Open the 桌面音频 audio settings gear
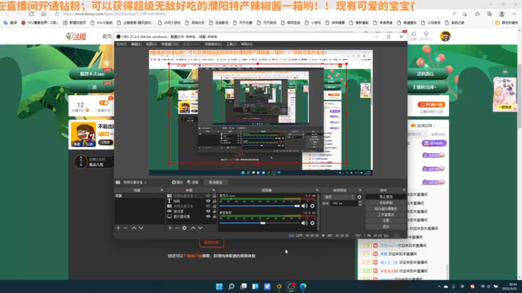The height and width of the screenshot is (293, 522). click(313, 223)
